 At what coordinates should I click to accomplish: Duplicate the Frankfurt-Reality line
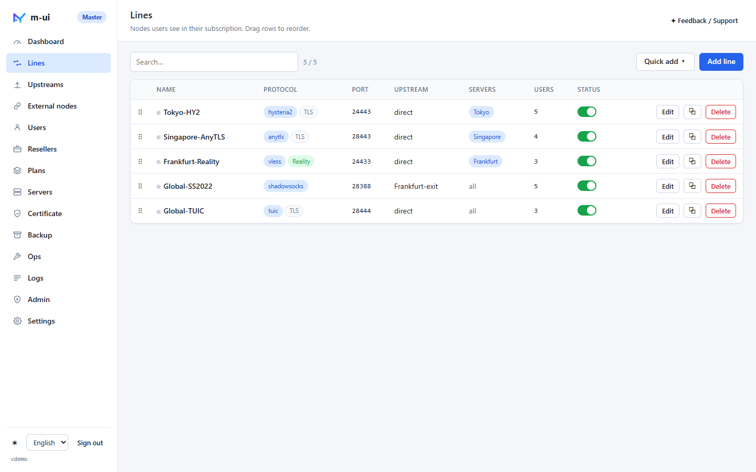tap(692, 161)
